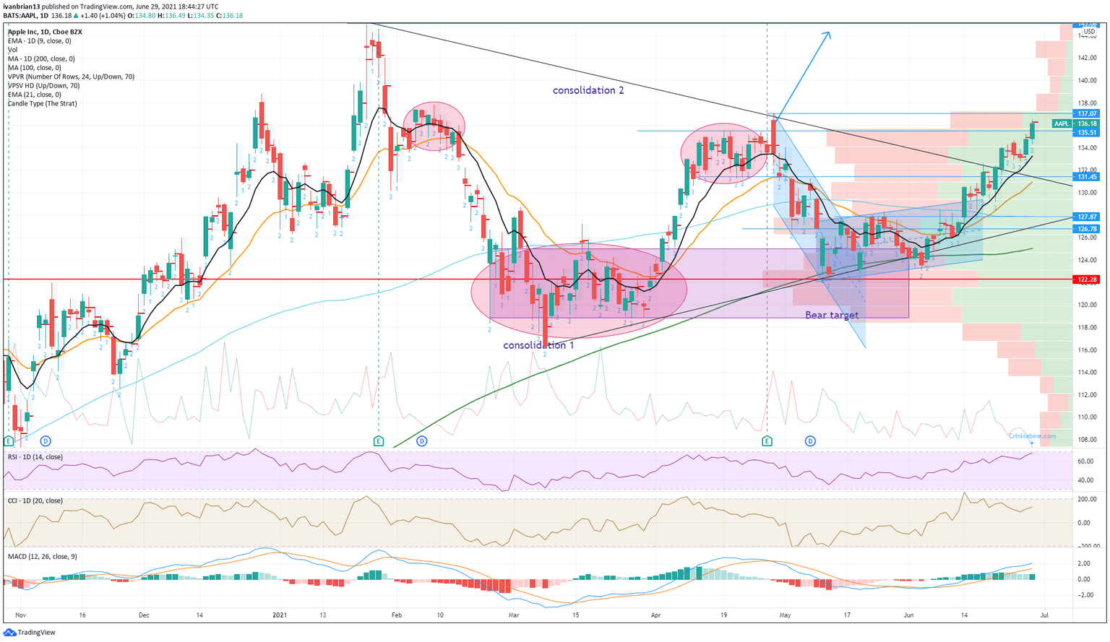Click the 'BATS:AAPL, 1D' header text
The height and width of the screenshot is (642, 1110).
point(26,15)
